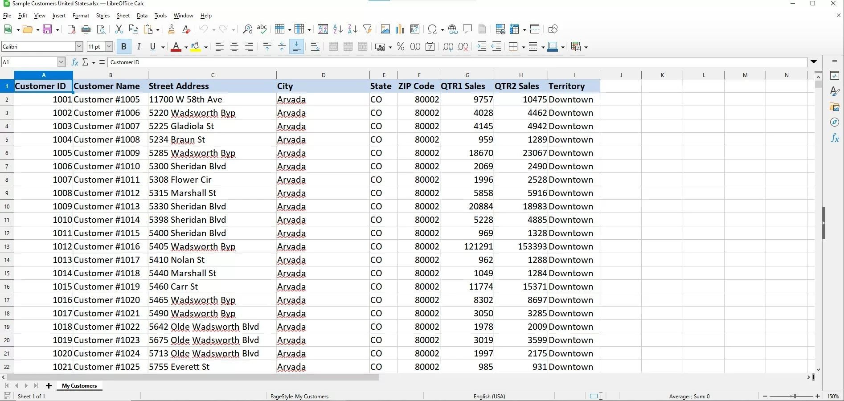
Task: Click the AutoFilter funnel icon
Action: [x=368, y=29]
